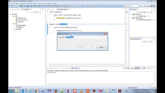Click the ClassFirst.java editor tab close icon
Image resolution: width=165 pixels, height=93 pixels.
pos(68,10)
